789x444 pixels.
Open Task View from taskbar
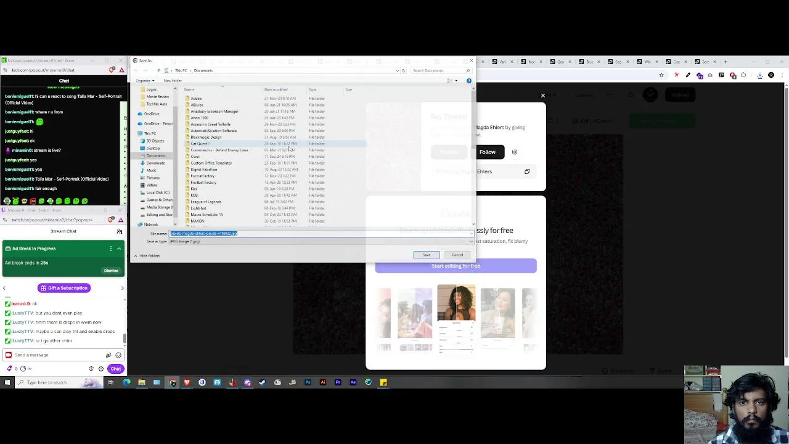[111, 382]
